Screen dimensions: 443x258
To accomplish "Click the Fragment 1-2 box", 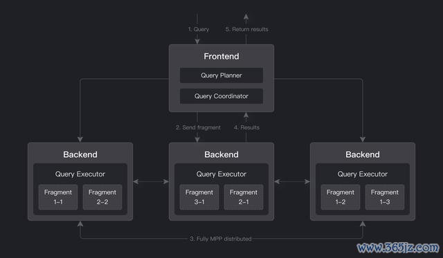I will 341,197.
